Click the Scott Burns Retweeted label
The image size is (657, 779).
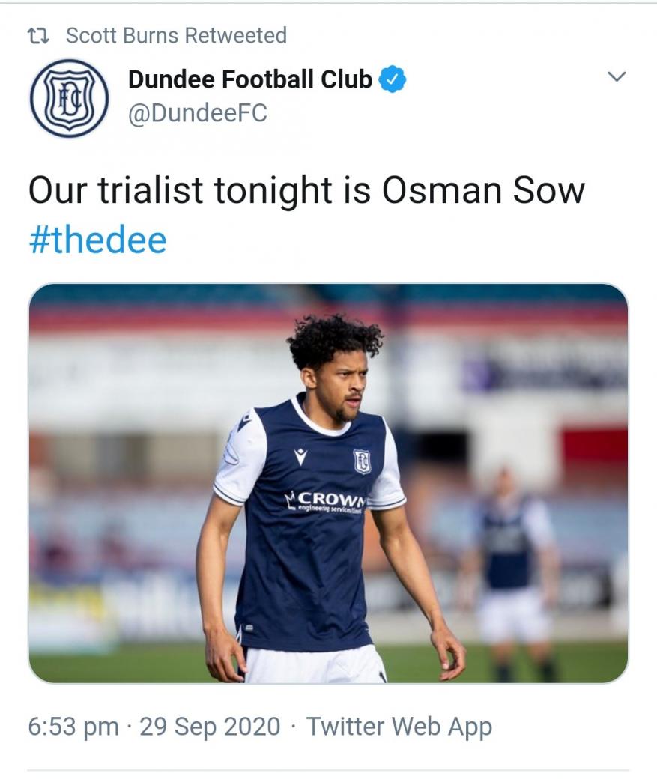177,36
